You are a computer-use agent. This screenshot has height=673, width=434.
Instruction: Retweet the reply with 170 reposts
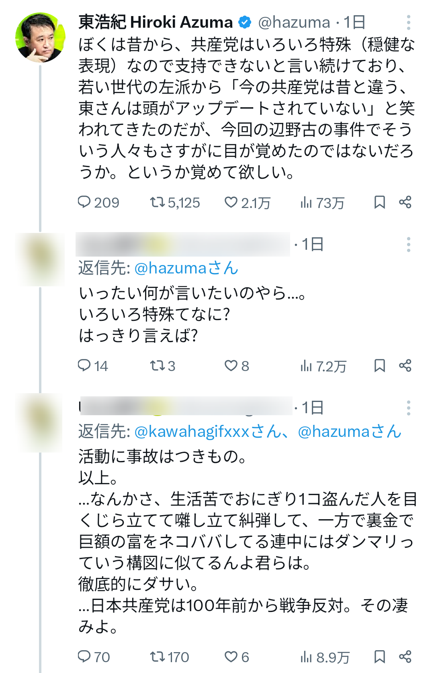(x=169, y=657)
